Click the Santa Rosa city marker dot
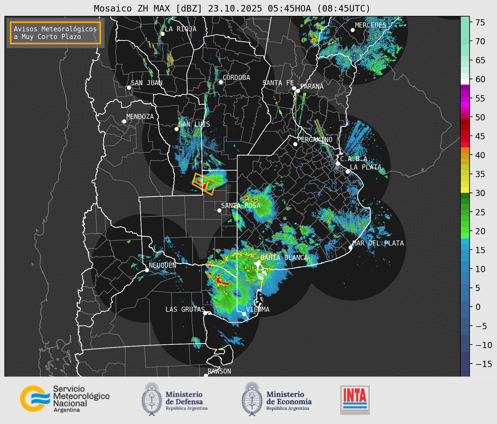The image size is (497, 424). pos(219,210)
